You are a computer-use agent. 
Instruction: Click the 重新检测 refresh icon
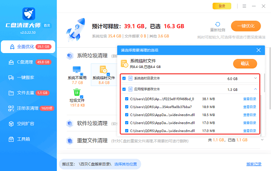(218, 24)
